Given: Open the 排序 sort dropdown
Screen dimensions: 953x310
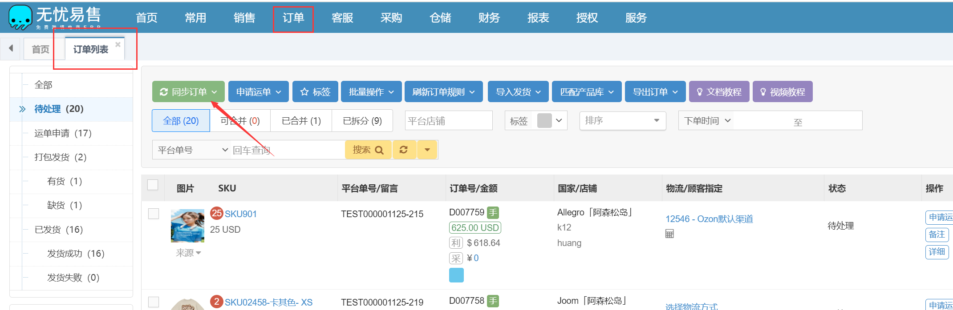Looking at the screenshot, I should [622, 121].
